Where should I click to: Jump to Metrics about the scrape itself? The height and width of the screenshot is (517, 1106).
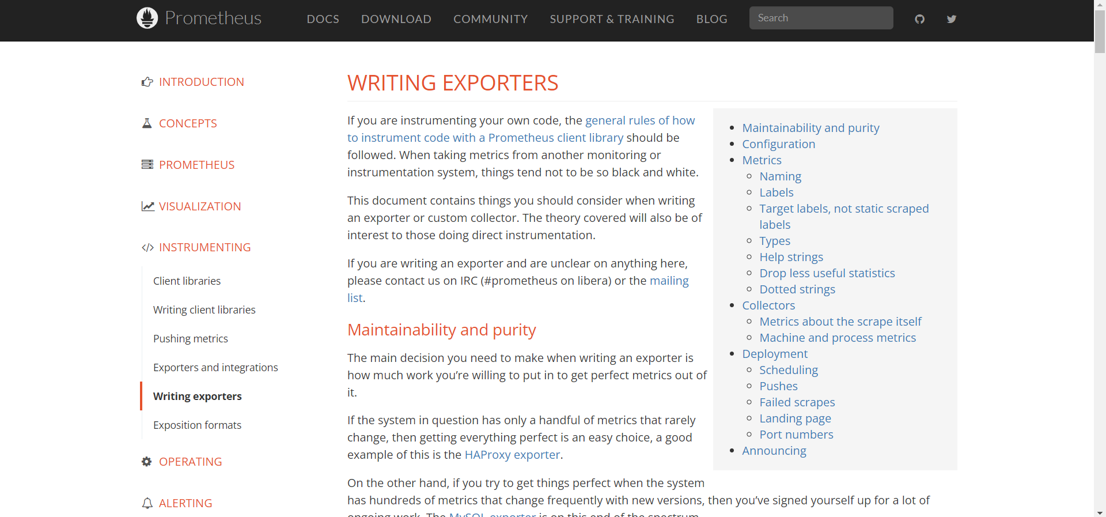[x=841, y=322]
